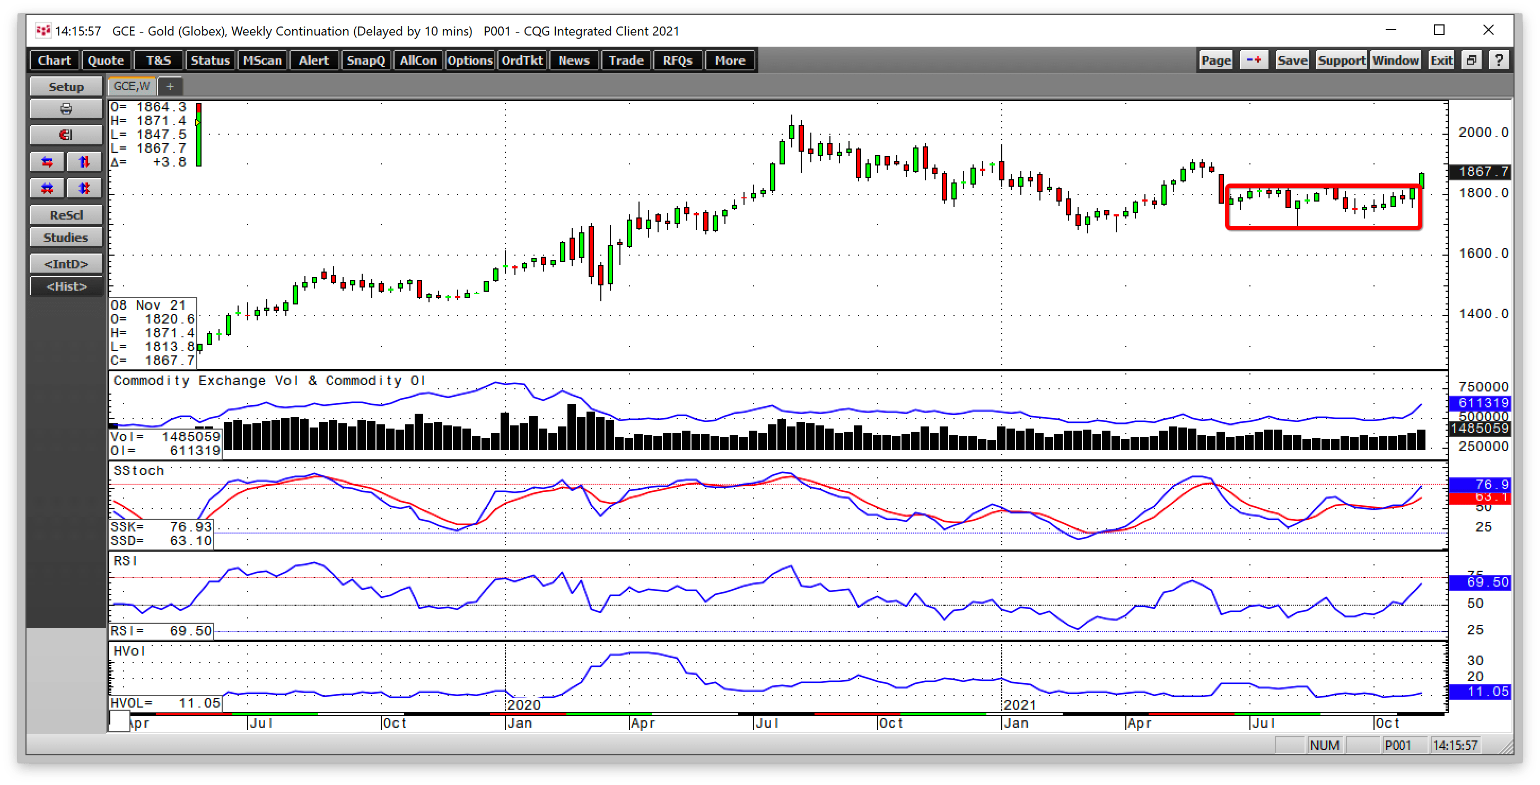Screen dimensions: 1540x785
Task: Click the OrdTkt toolbar button
Action: pyautogui.click(x=522, y=60)
